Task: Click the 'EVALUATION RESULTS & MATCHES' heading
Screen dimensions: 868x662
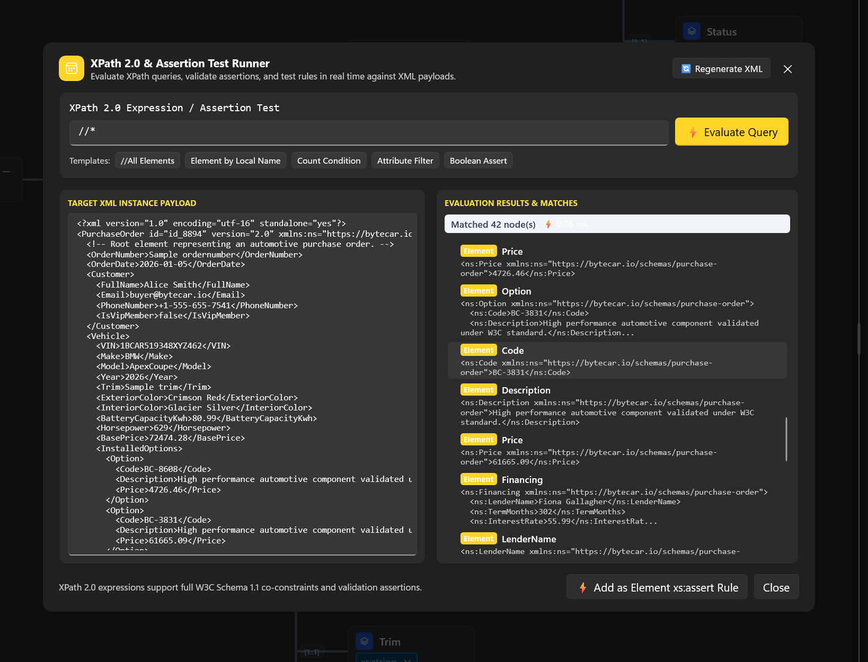Action: [511, 203]
